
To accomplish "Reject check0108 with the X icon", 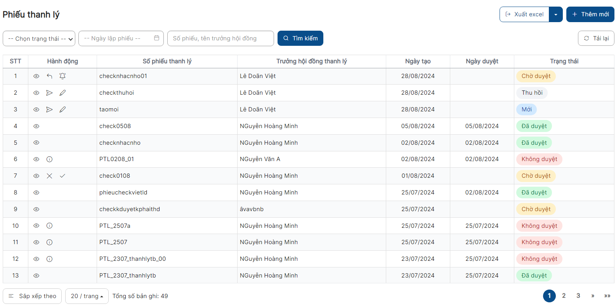I will click(x=49, y=176).
